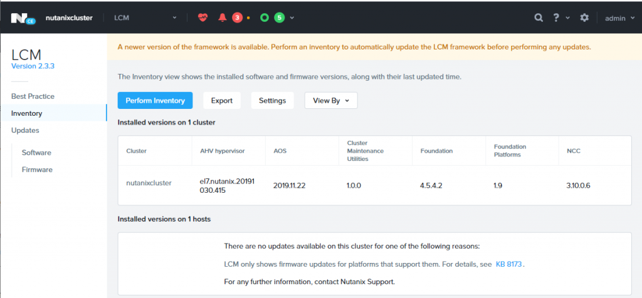
Task: Click the Foundation column header
Action: [436, 151]
